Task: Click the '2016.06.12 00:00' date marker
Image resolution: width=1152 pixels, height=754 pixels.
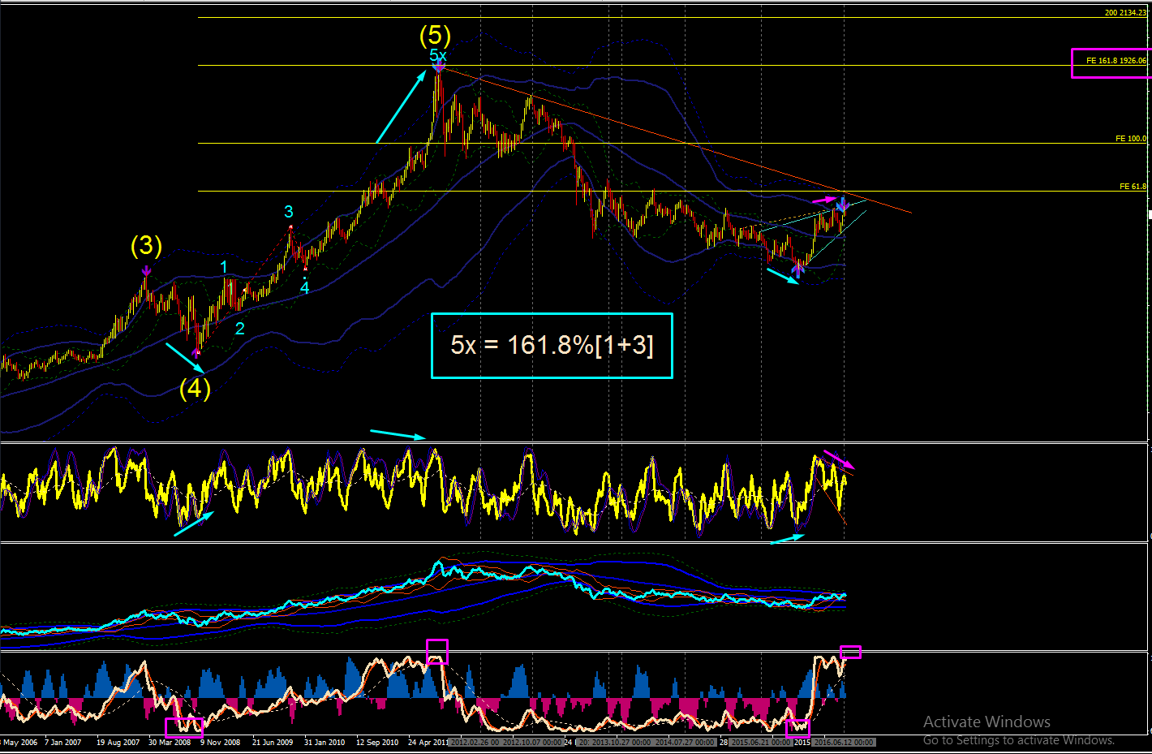Action: [x=844, y=742]
